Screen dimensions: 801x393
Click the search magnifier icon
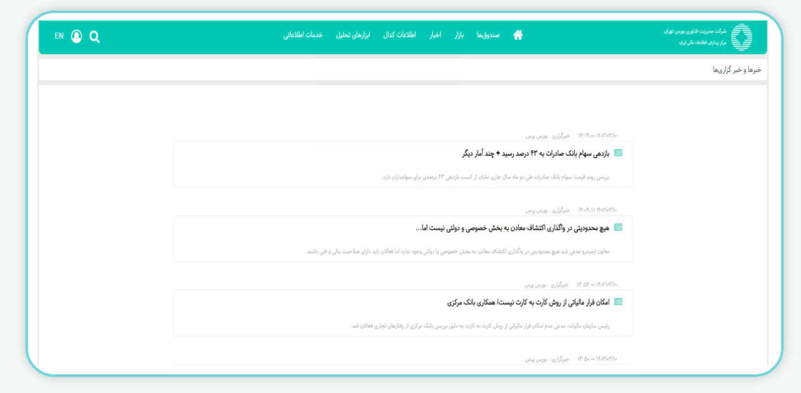point(94,37)
